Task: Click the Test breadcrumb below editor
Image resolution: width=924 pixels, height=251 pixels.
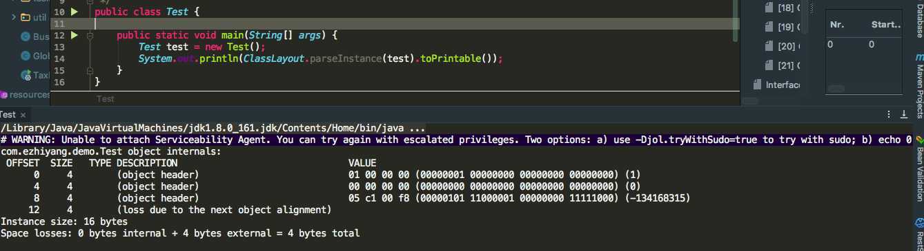Action: click(106, 99)
